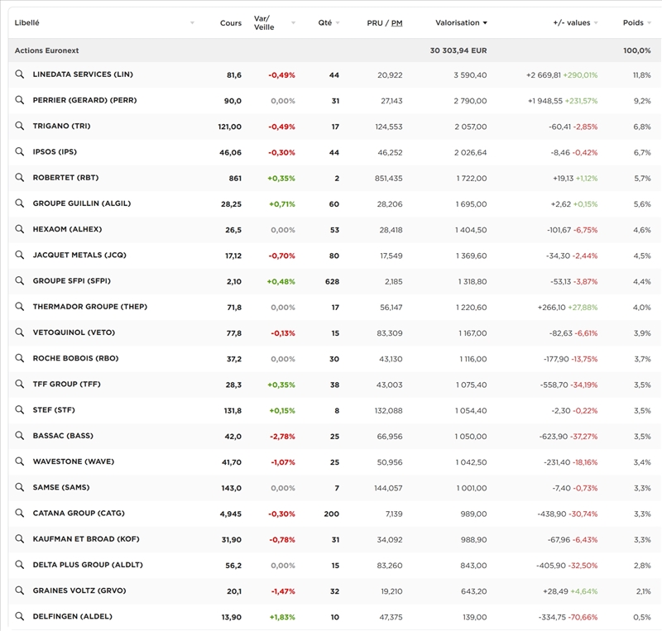This screenshot has width=662, height=631.
Task: Click HEXAOM weight 4,6%
Action: (642, 230)
